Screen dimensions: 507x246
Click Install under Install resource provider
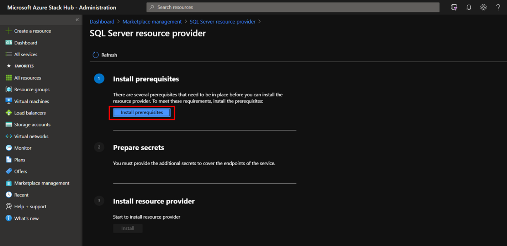point(128,228)
